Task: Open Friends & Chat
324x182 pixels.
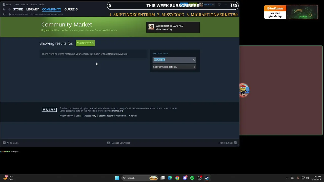Action: tap(228, 143)
